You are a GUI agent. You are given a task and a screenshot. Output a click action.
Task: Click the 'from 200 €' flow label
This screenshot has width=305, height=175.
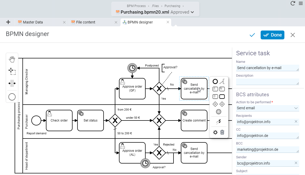point(124,110)
